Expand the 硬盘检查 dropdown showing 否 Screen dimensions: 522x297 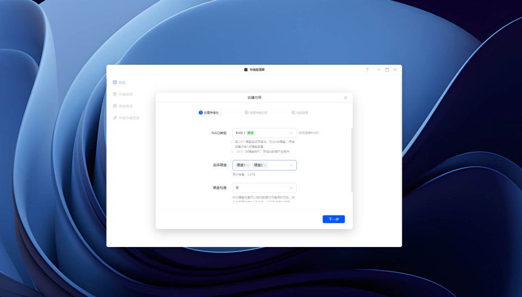tap(264, 188)
